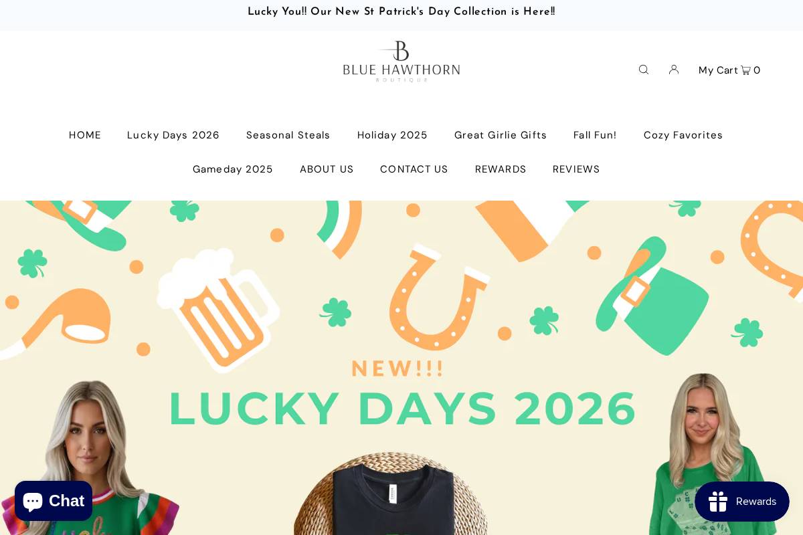Click the Blue Hawthorn Boutique logo
This screenshot has width=803, height=535.
[x=401, y=61]
